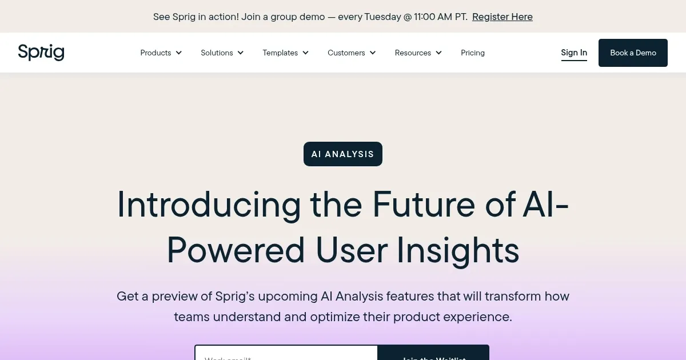Click the Join the Waitlist button

coord(433,355)
